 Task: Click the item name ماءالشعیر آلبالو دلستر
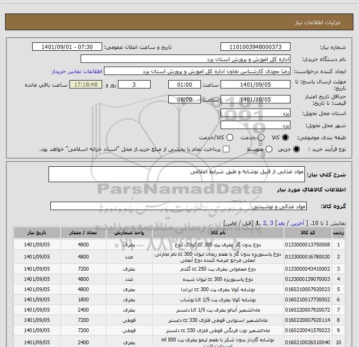pyautogui.click(x=218, y=310)
